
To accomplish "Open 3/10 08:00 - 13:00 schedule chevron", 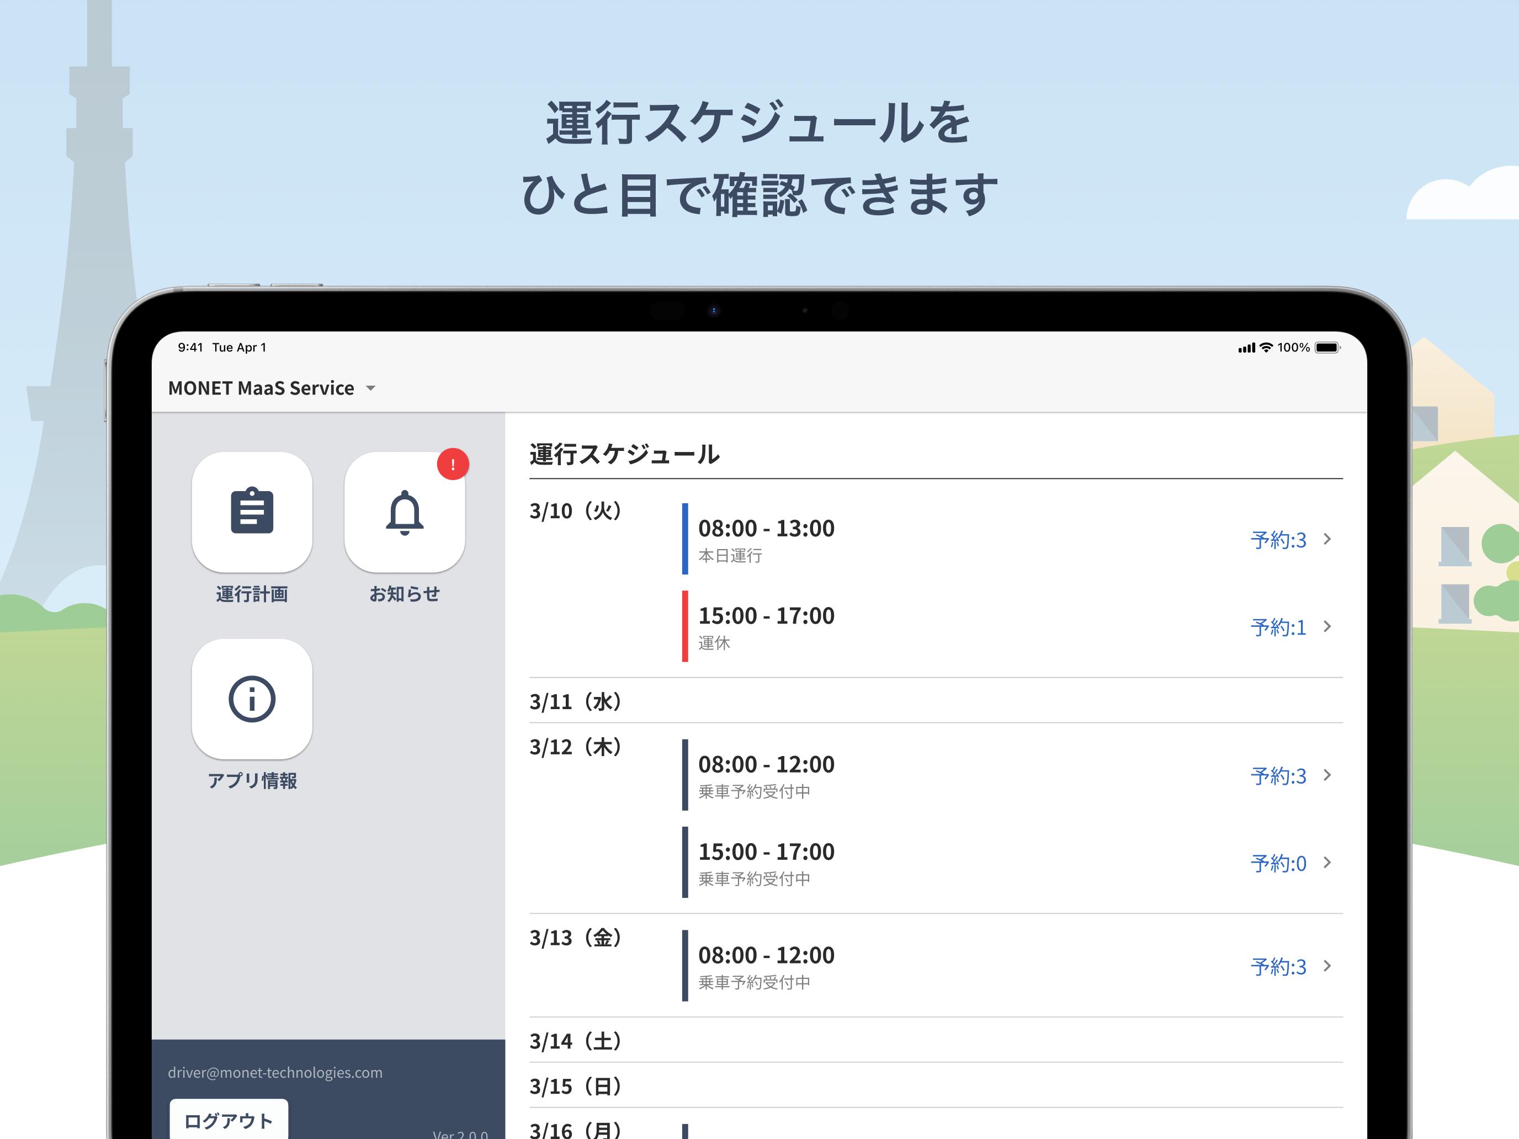I will coord(1327,539).
